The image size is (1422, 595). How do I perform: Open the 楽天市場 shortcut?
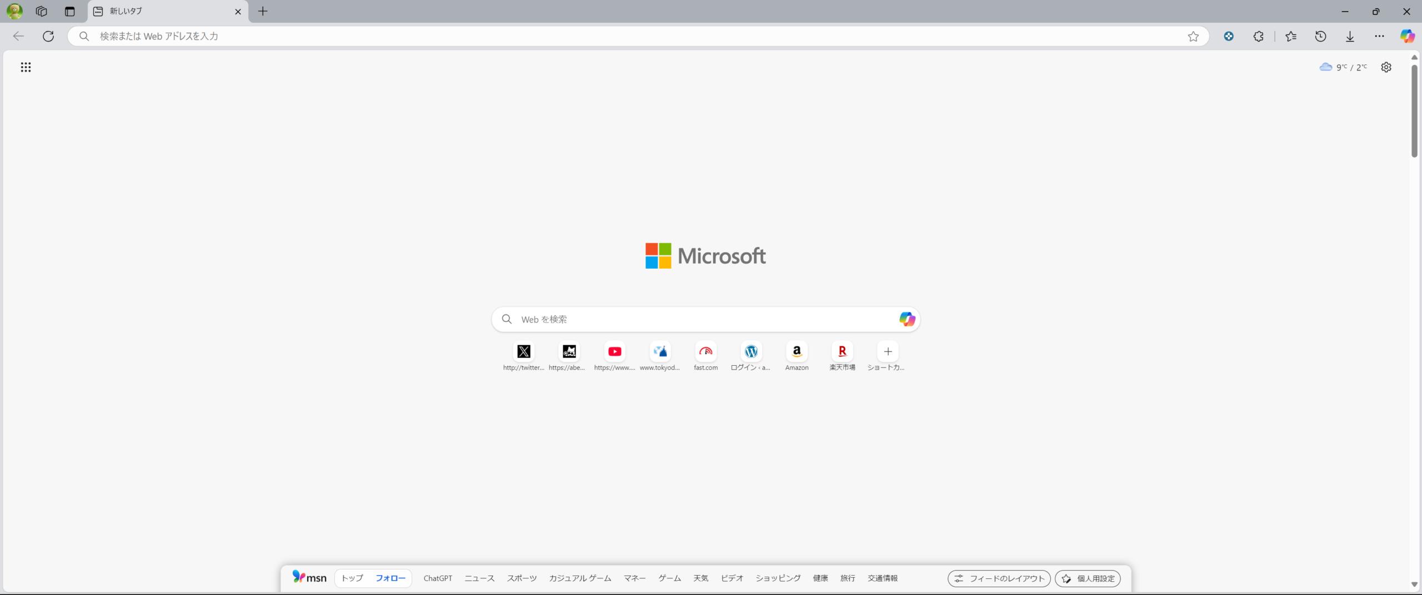(842, 356)
